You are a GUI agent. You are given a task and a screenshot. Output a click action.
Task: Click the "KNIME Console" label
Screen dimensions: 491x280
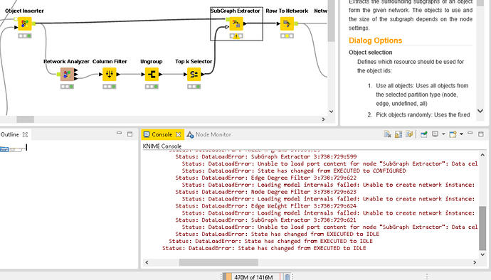(162, 146)
